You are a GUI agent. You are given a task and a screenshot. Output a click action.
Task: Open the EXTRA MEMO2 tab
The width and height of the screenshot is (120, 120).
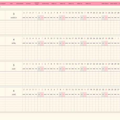(x=114, y=4)
